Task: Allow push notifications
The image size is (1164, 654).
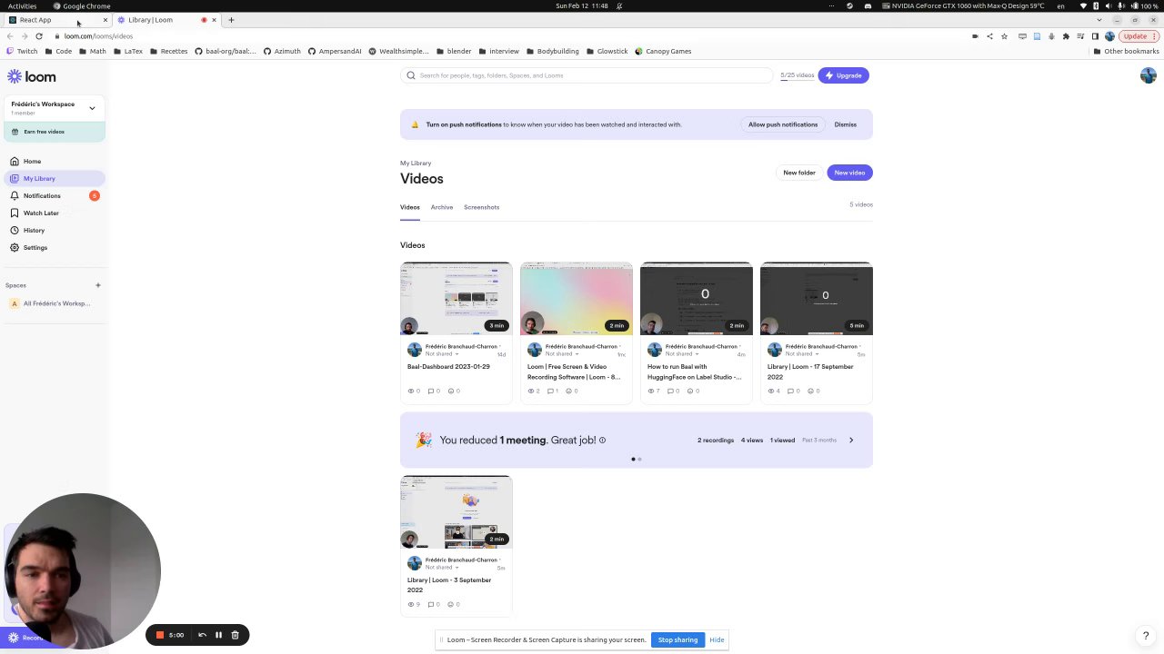Action: (783, 124)
